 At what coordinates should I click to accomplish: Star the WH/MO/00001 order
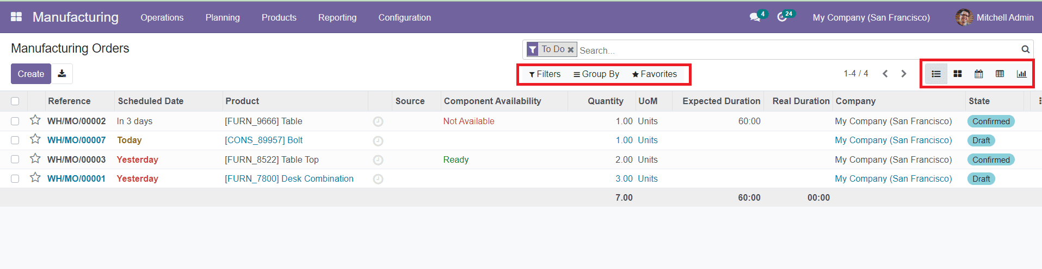click(x=35, y=177)
